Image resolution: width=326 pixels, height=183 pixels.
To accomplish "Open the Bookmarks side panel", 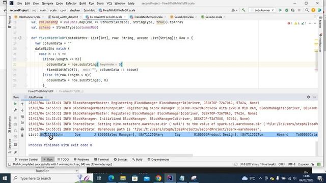I will click(9, 125).
